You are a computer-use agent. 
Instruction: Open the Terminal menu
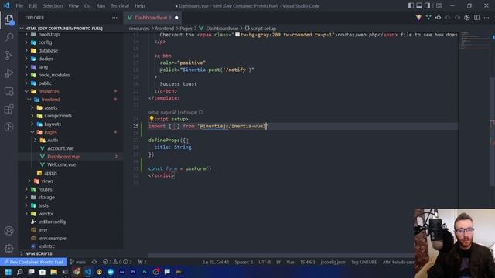click(120, 5)
